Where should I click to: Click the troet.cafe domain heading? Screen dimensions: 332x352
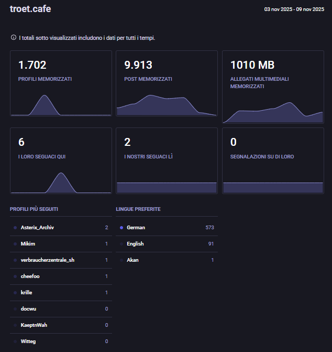click(x=30, y=9)
